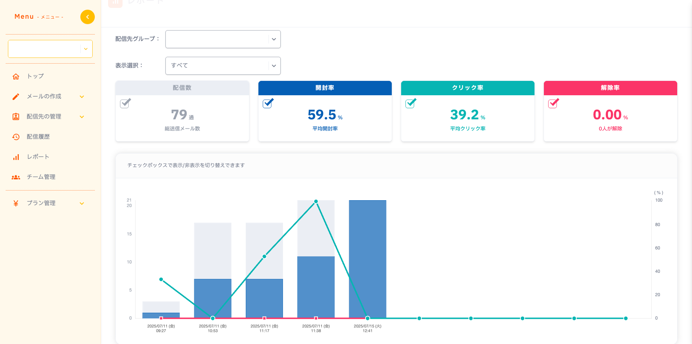The image size is (692, 344).
Task: Click the 平均開封率 label
Action: (x=325, y=129)
